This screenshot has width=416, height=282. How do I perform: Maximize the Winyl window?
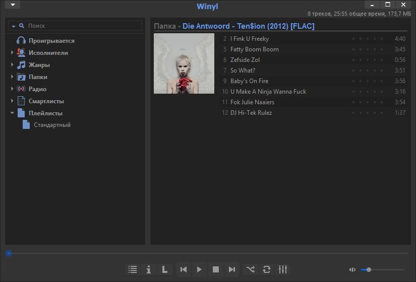[388, 5]
